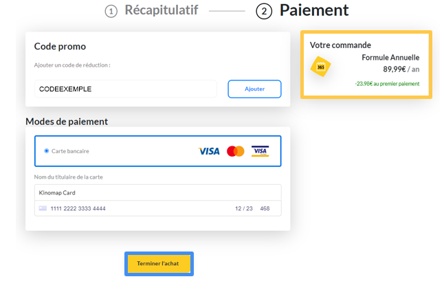Click the card number field 1111 2222 3333 4444
444x290 pixels.
(78, 209)
